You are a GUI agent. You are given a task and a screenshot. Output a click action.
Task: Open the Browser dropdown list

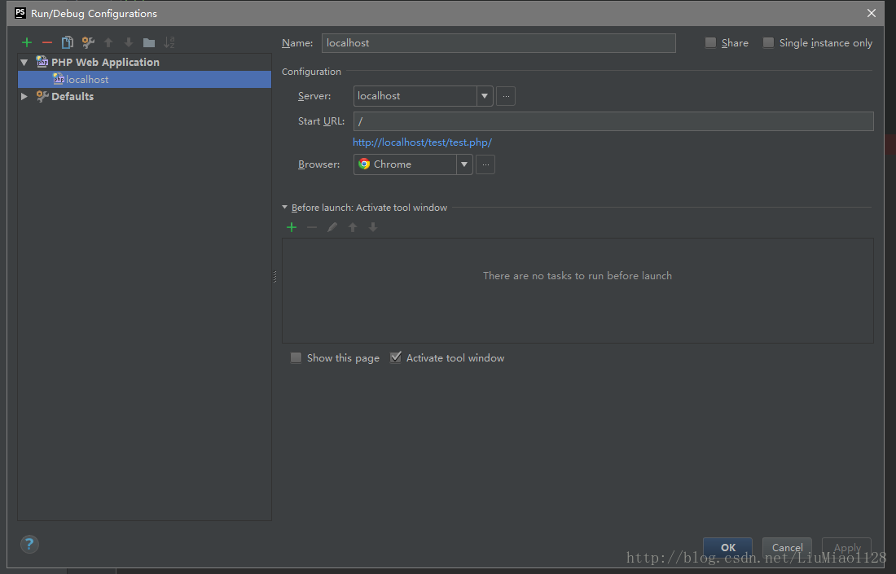coord(464,164)
